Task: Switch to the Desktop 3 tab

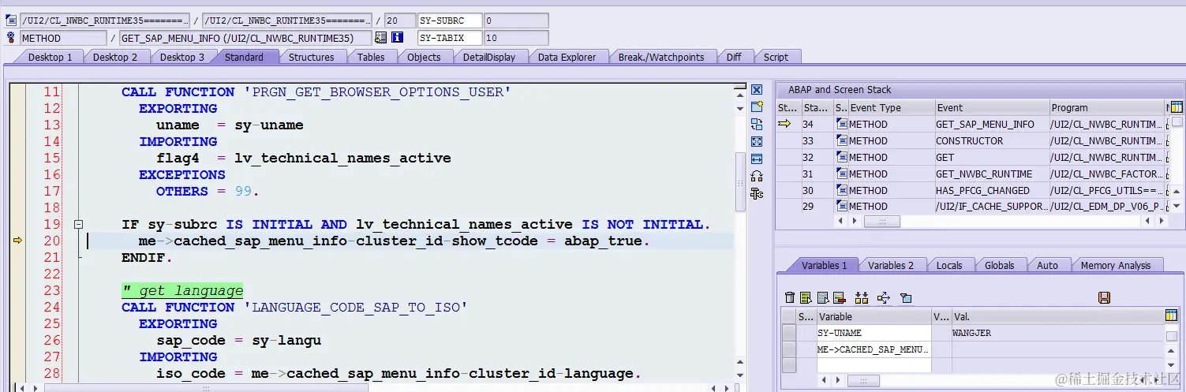Action: click(182, 57)
